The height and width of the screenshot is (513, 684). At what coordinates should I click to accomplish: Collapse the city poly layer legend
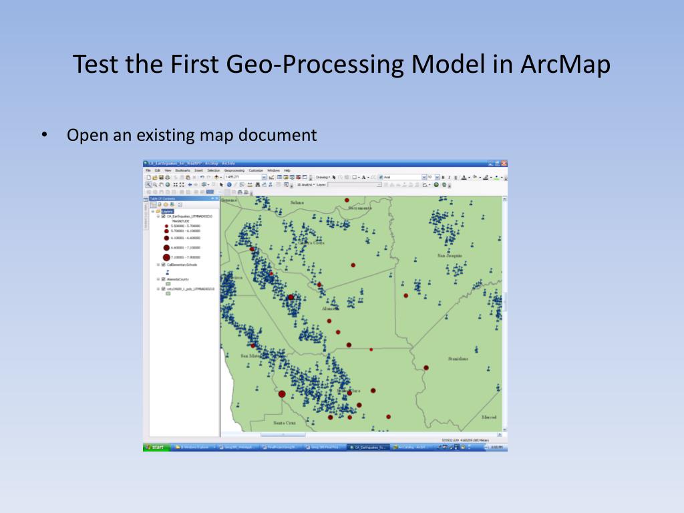click(x=158, y=289)
